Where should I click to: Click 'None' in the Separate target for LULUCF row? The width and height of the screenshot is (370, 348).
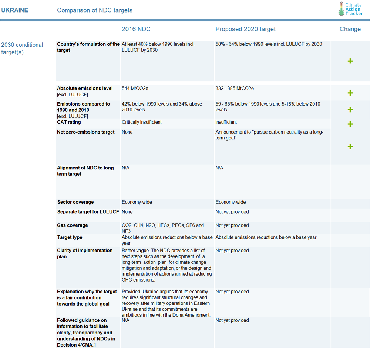[x=127, y=212]
